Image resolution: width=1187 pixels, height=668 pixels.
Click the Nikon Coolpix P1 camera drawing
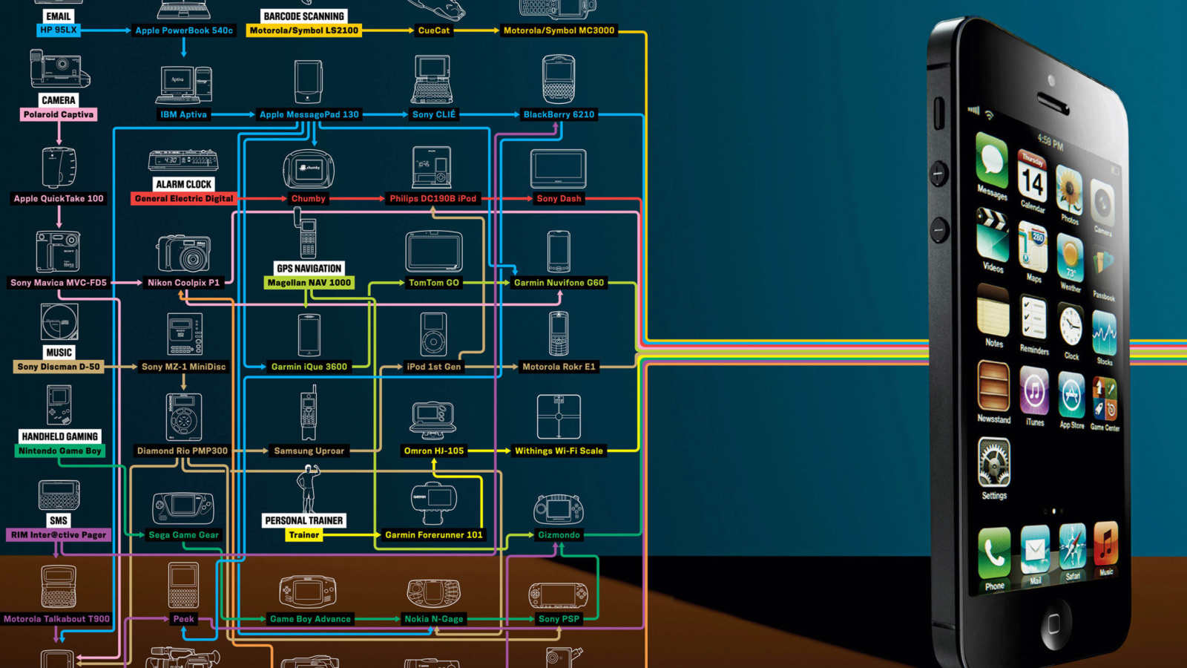point(183,253)
